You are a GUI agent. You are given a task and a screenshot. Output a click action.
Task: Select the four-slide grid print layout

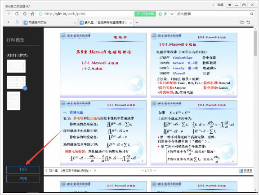tap(16, 82)
